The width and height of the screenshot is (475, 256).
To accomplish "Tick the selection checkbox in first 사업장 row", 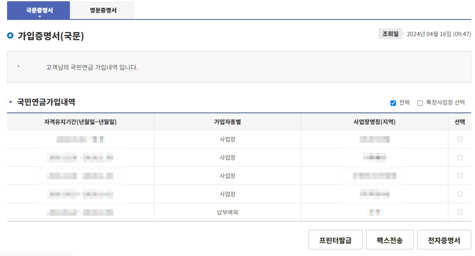I will tap(460, 139).
